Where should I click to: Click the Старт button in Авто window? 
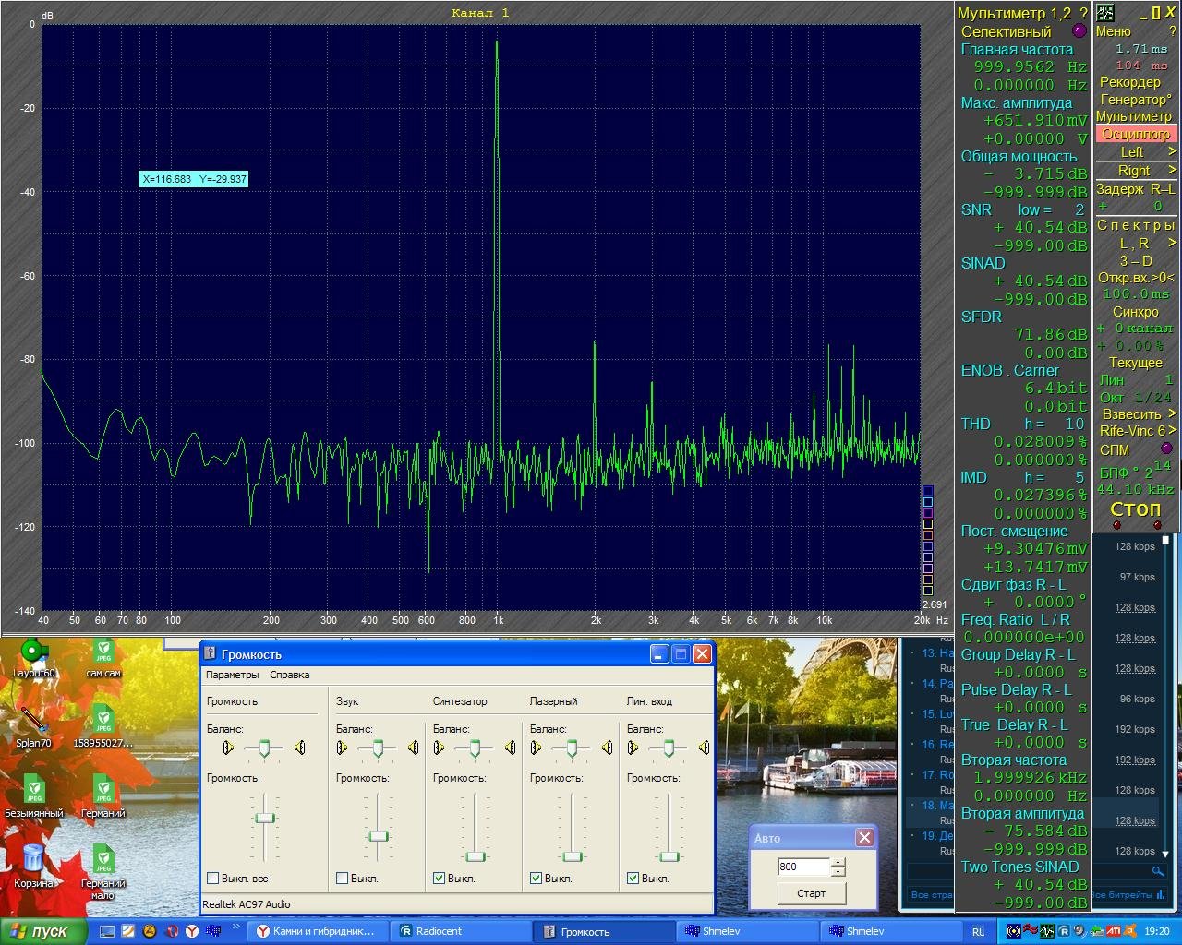coord(811,893)
